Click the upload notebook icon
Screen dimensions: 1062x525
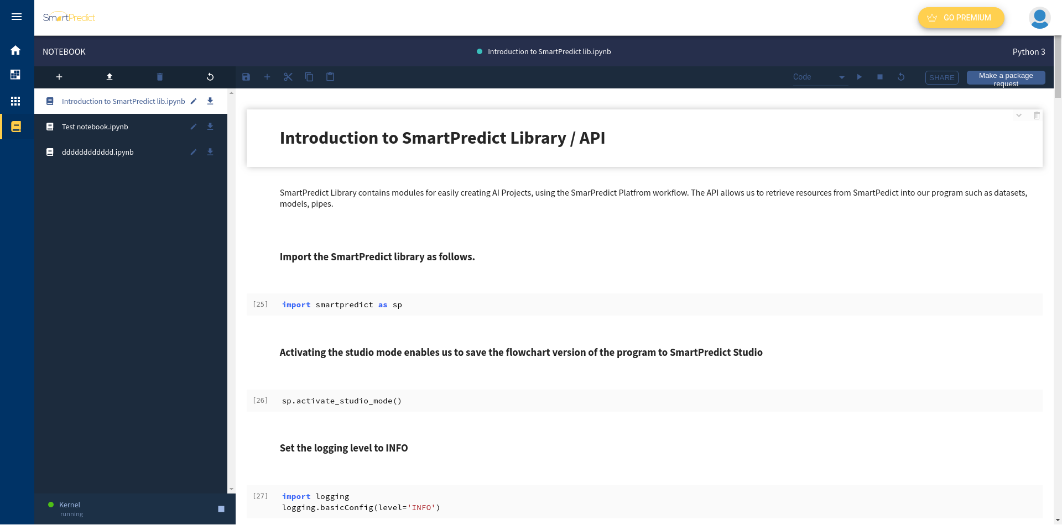110,77
